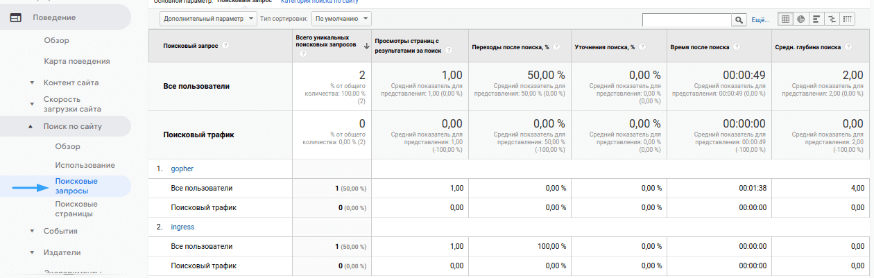Select the Поведение sidebar heading
This screenshot has width=874, height=278.
[54, 17]
